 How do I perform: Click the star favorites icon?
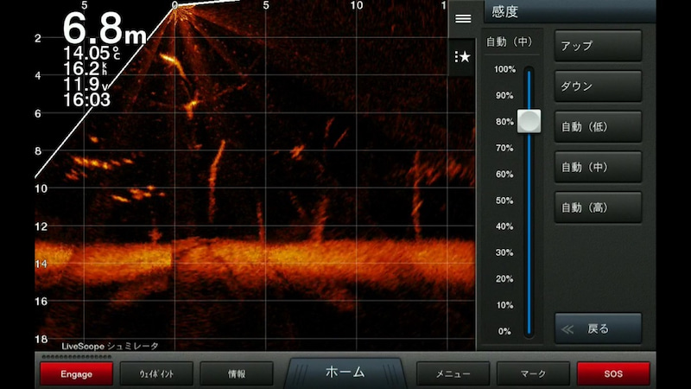[463, 57]
